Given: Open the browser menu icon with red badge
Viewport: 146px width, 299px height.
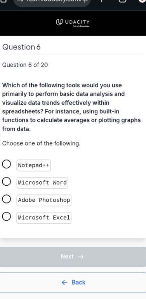Looking at the screenshot, I should pos(142,1).
